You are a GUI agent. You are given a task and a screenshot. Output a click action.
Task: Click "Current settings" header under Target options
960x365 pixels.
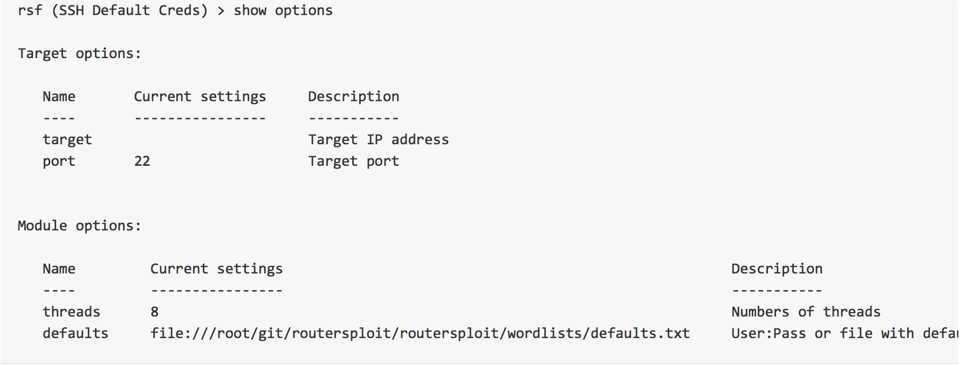pos(200,97)
